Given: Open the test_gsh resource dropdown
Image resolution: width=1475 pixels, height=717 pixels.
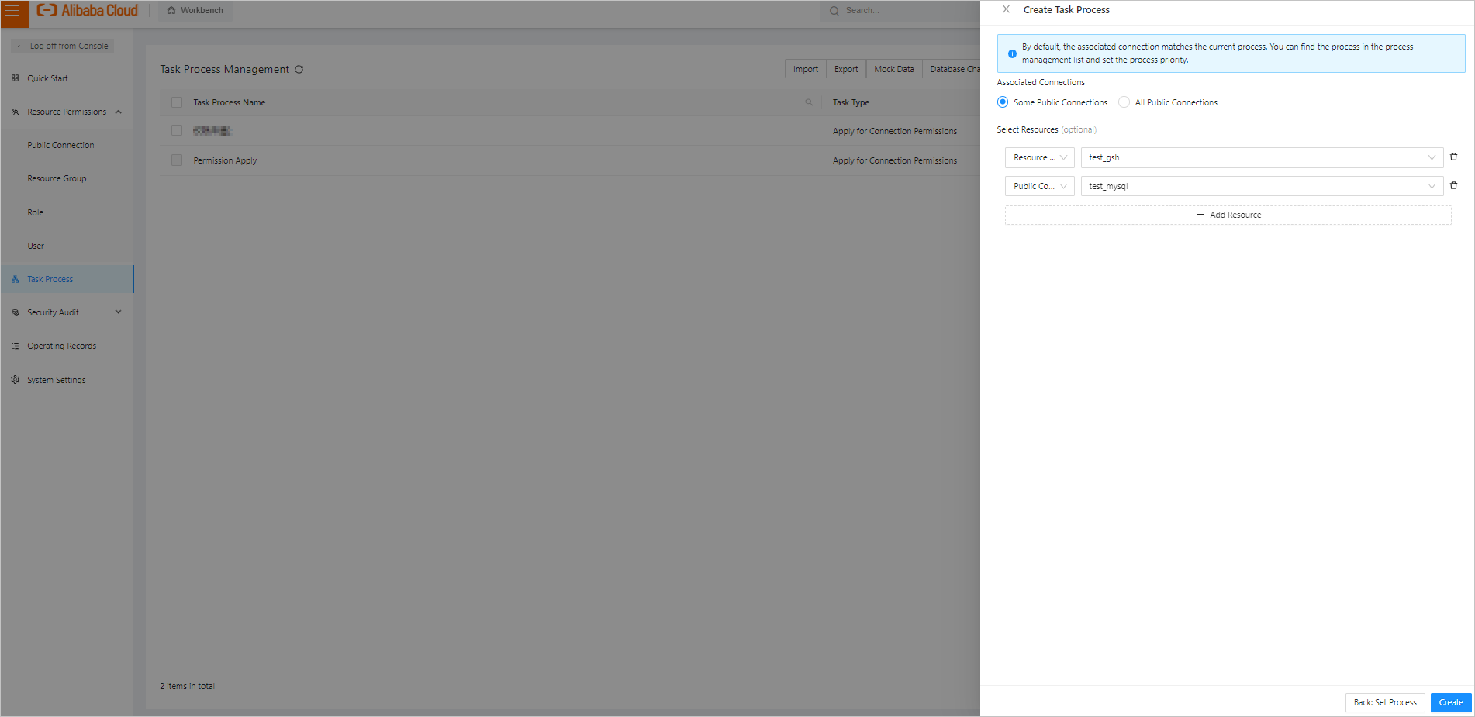Looking at the screenshot, I should (1262, 157).
